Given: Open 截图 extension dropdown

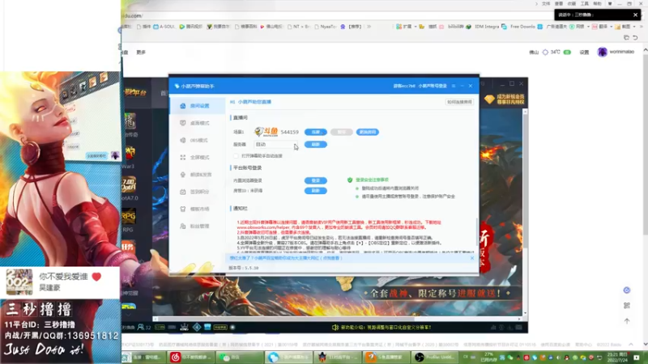Looking at the screenshot, I should point(625,27).
